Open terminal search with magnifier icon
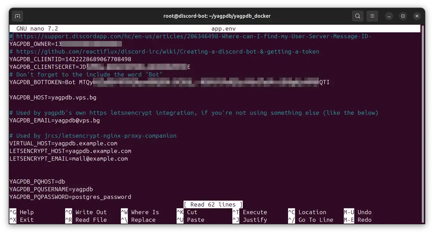The width and height of the screenshot is (434, 234). tap(358, 16)
